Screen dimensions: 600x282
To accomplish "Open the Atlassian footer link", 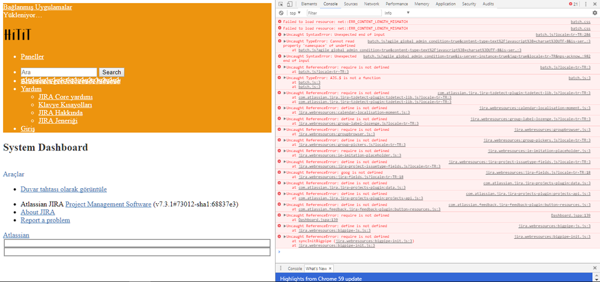I will [x=16, y=235].
